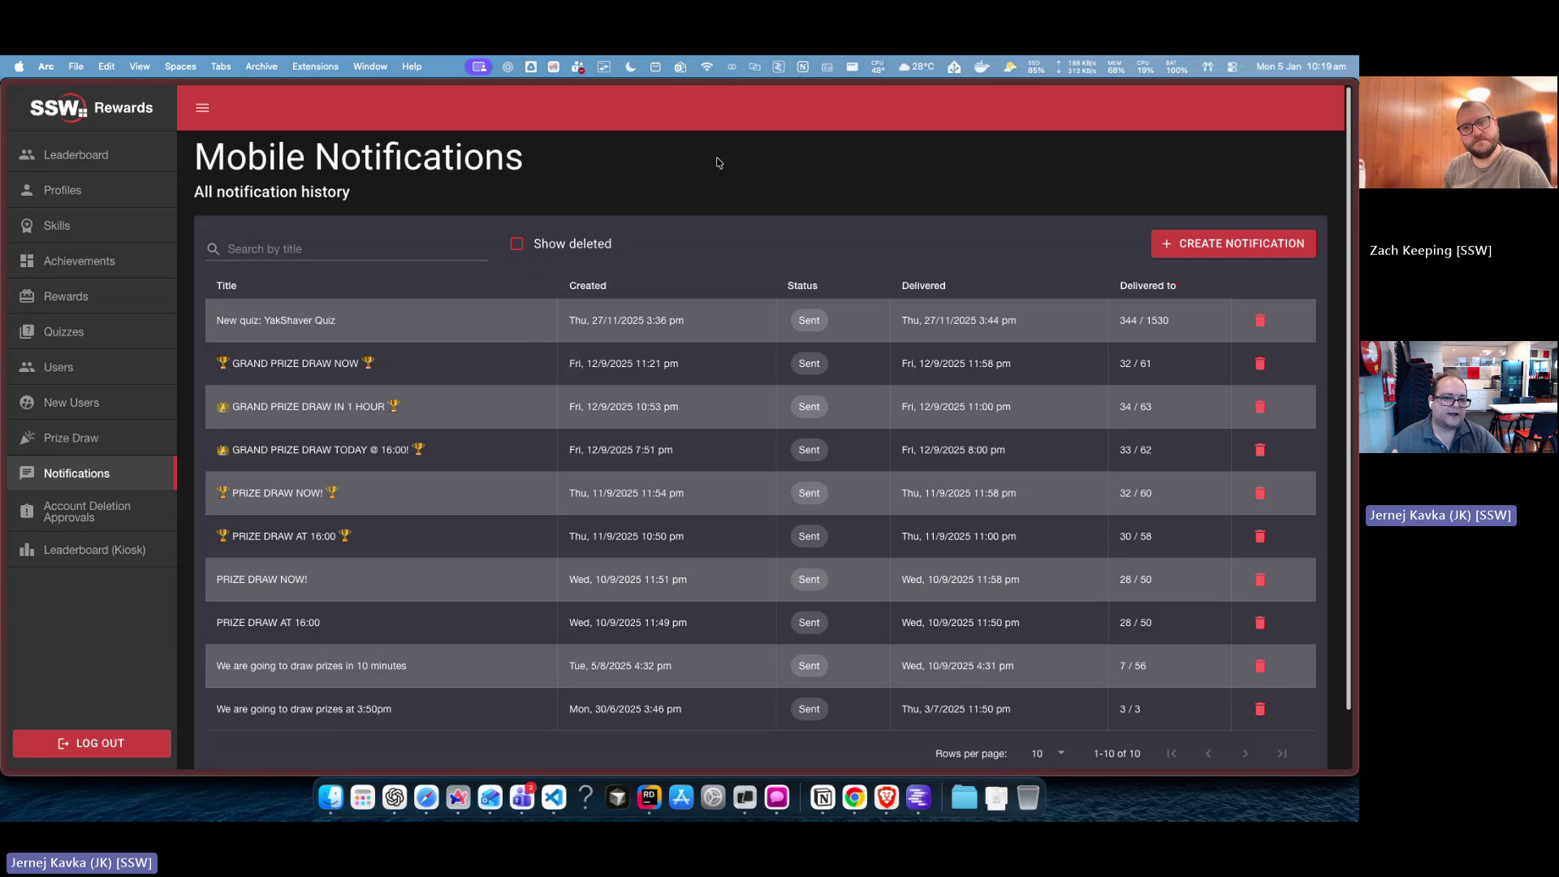The height and width of the screenshot is (877, 1559).
Task: Open the Archive menu
Action: 261,67
